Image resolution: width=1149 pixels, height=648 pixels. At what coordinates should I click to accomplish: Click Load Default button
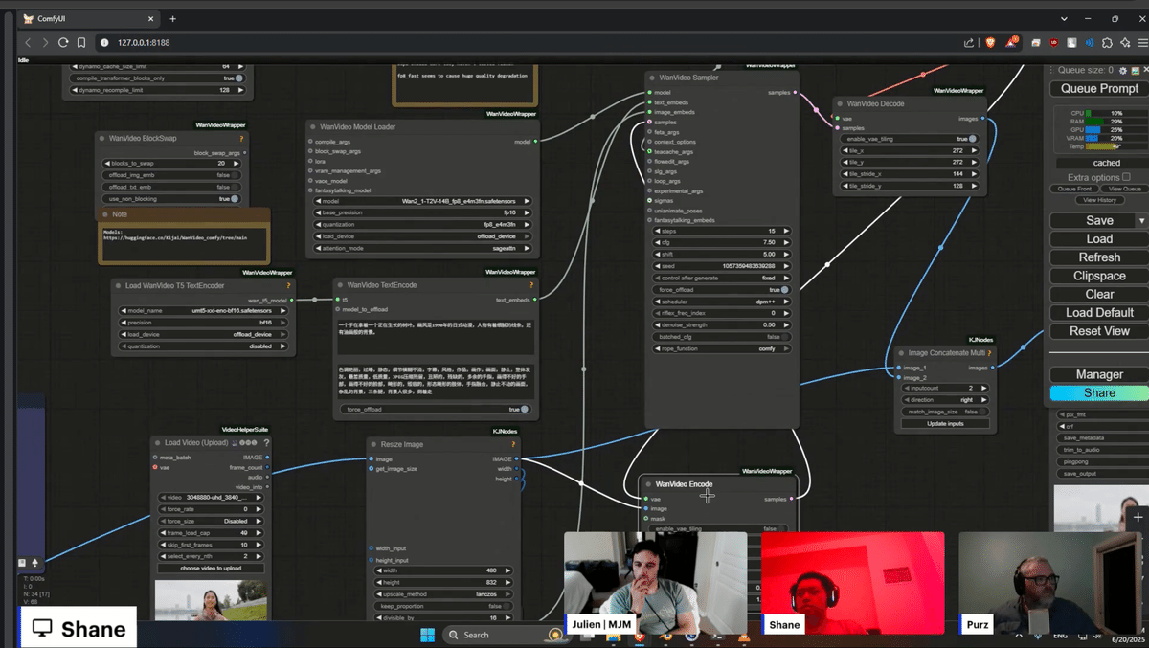1099,313
